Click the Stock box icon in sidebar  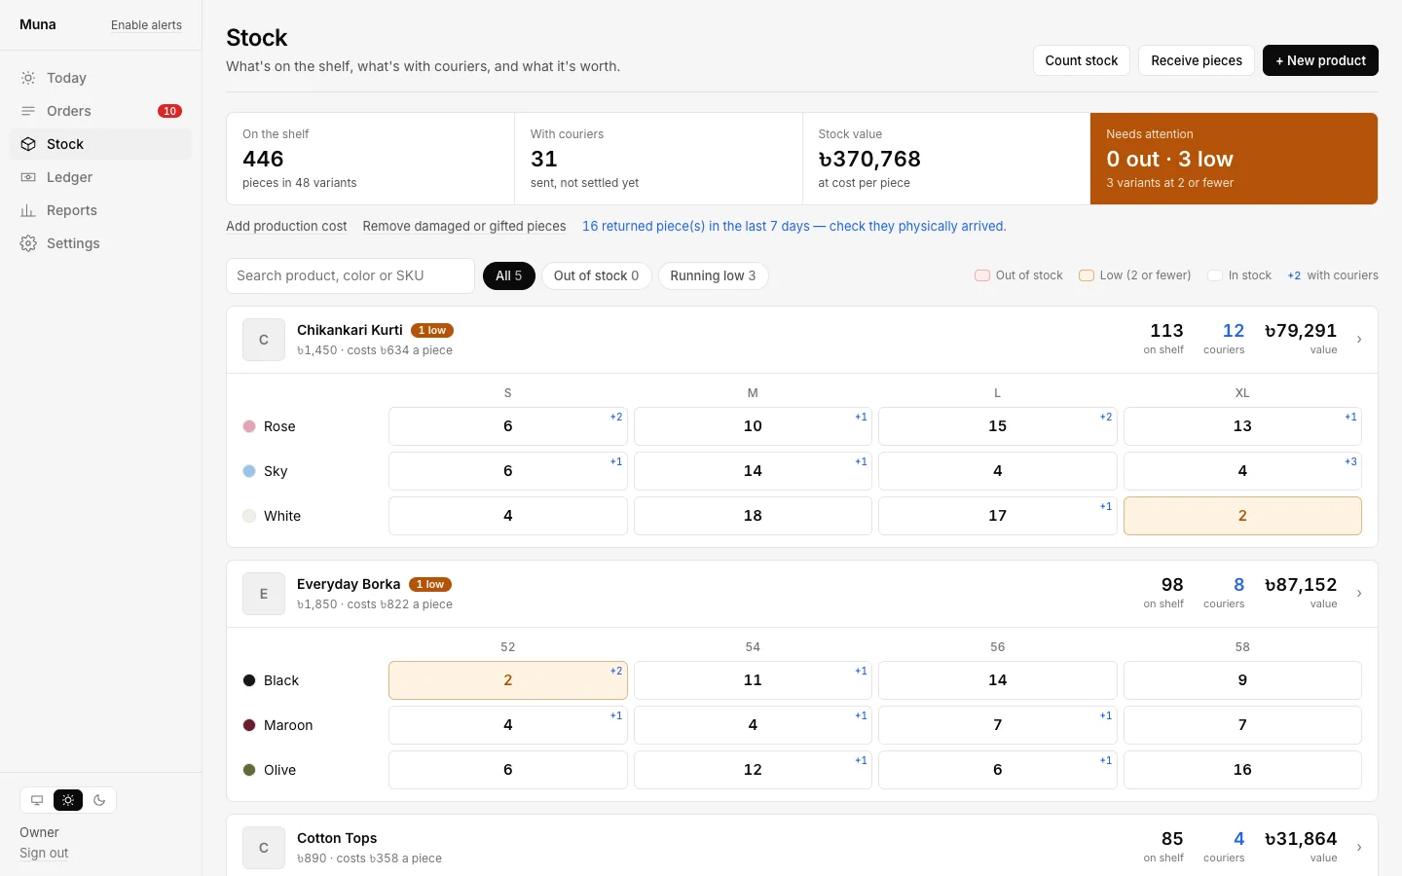point(28,144)
